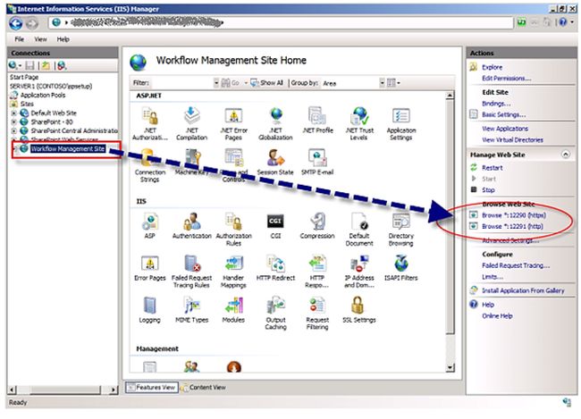Switch to Features View tab
The image size is (581, 419).
(152, 388)
